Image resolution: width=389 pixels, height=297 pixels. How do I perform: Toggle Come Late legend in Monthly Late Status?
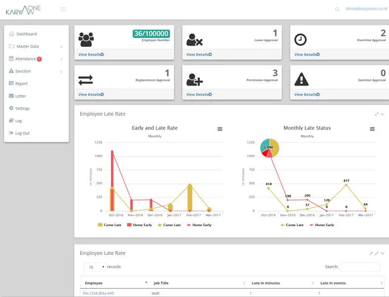(292, 225)
